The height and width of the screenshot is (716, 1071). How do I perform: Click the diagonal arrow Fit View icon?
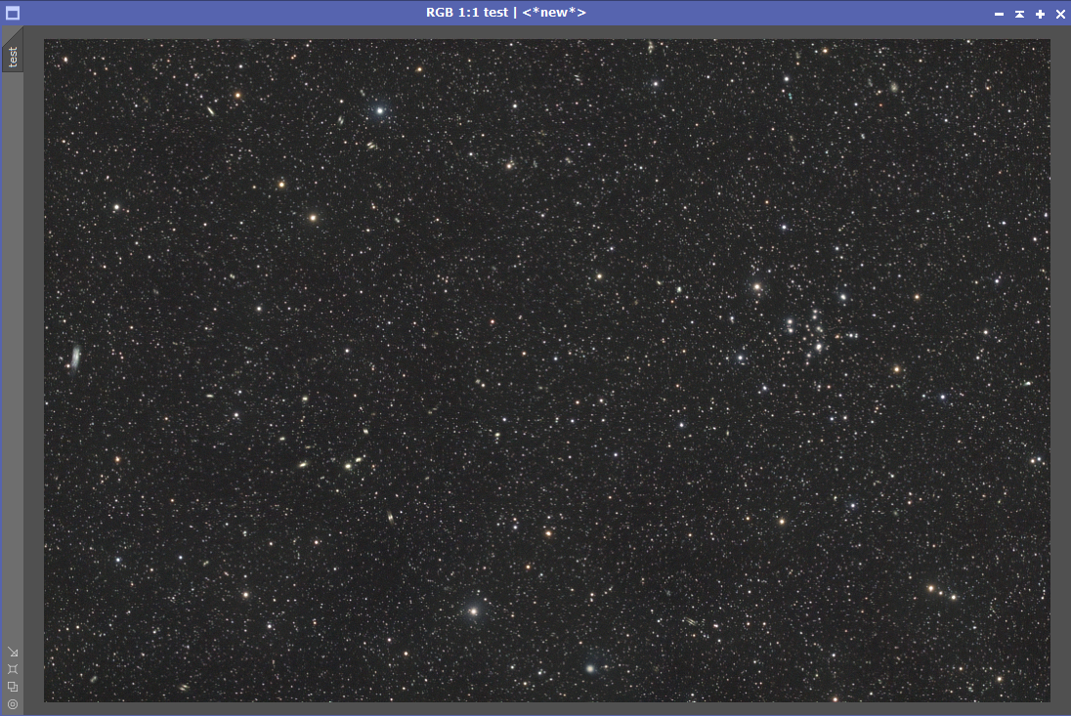(13, 653)
